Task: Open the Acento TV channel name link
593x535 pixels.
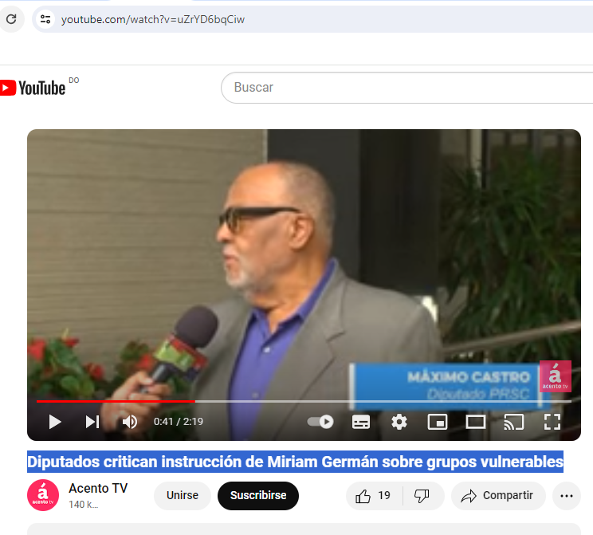Action: [x=98, y=488]
